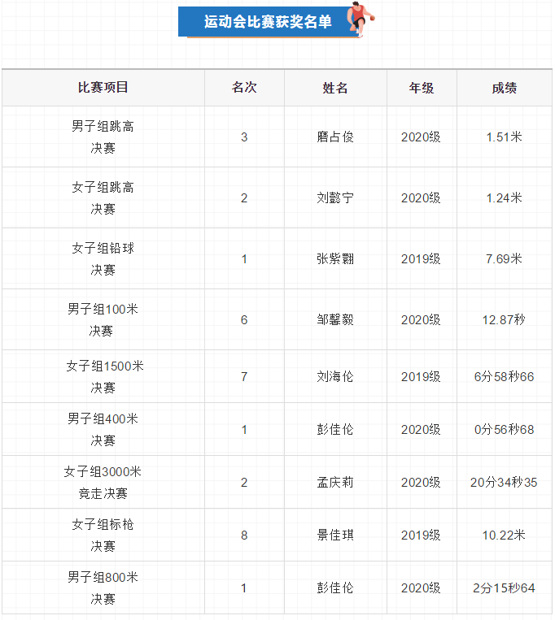
Task: Click the 女子组3000米 竞走决赛 event cell
Action: (103, 483)
